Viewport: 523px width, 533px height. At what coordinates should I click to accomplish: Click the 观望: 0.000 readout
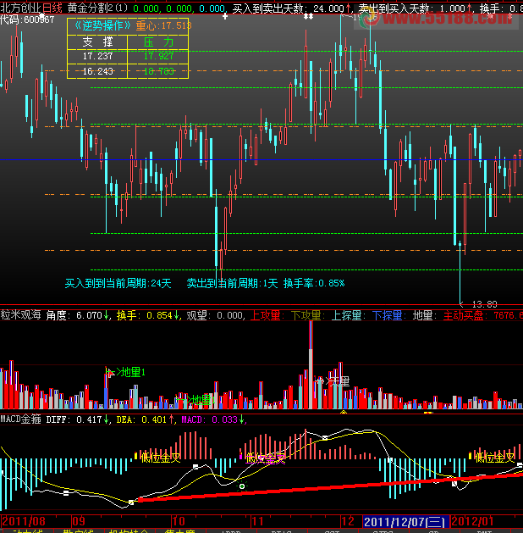tap(215, 315)
